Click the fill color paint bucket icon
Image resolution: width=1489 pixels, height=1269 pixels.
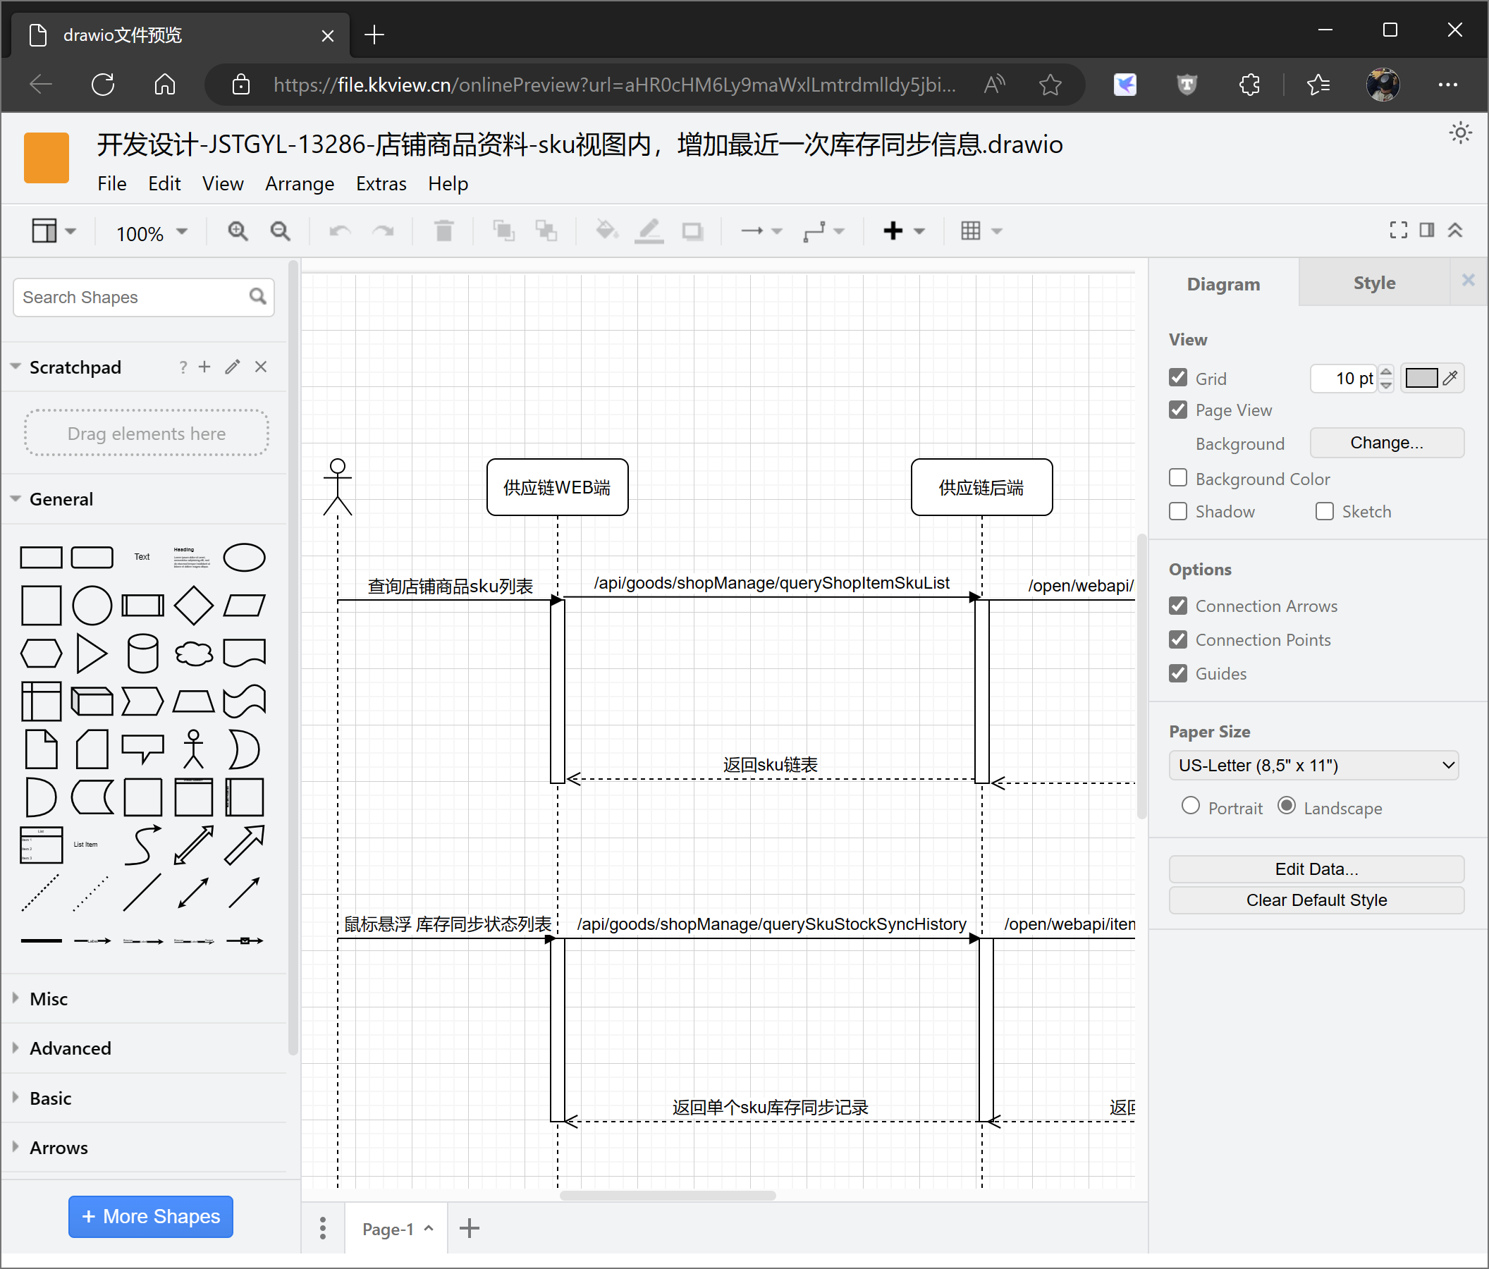pyautogui.click(x=604, y=231)
